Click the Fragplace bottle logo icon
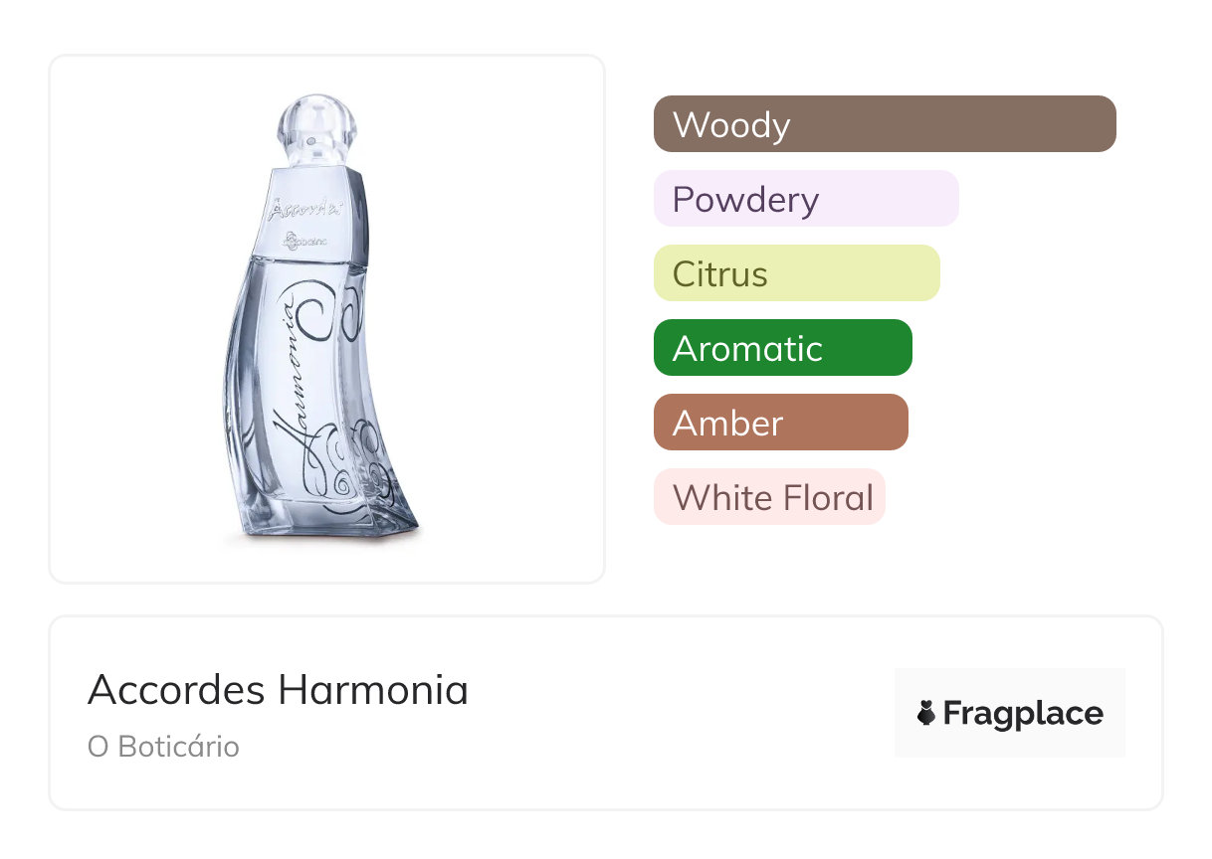The height and width of the screenshot is (859, 1212). [926, 713]
